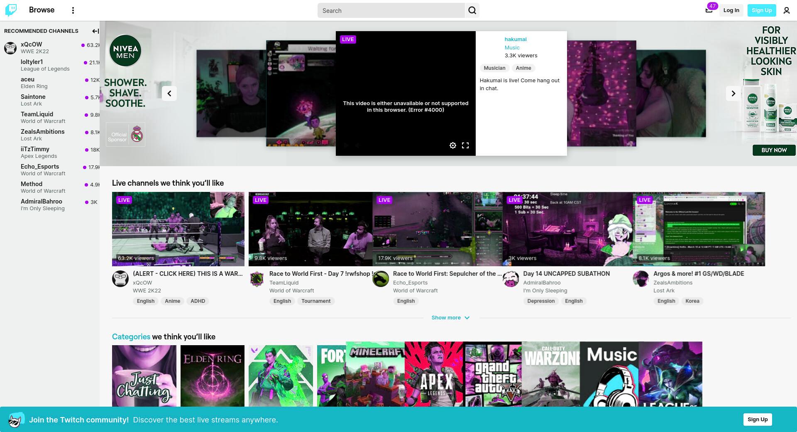Open the Music category cover

(609, 374)
